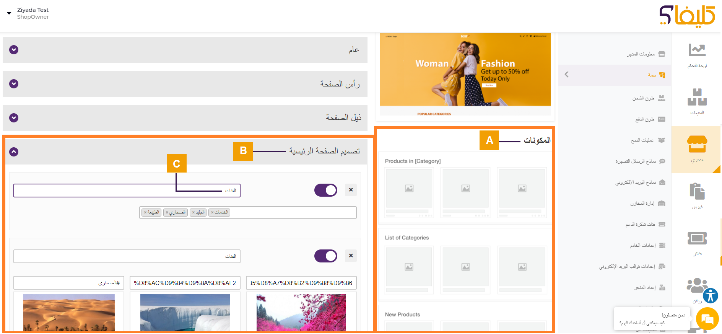Collapse the تصميم الصفحة الرئيسية section
This screenshot has height=334, width=722.
[x=14, y=152]
